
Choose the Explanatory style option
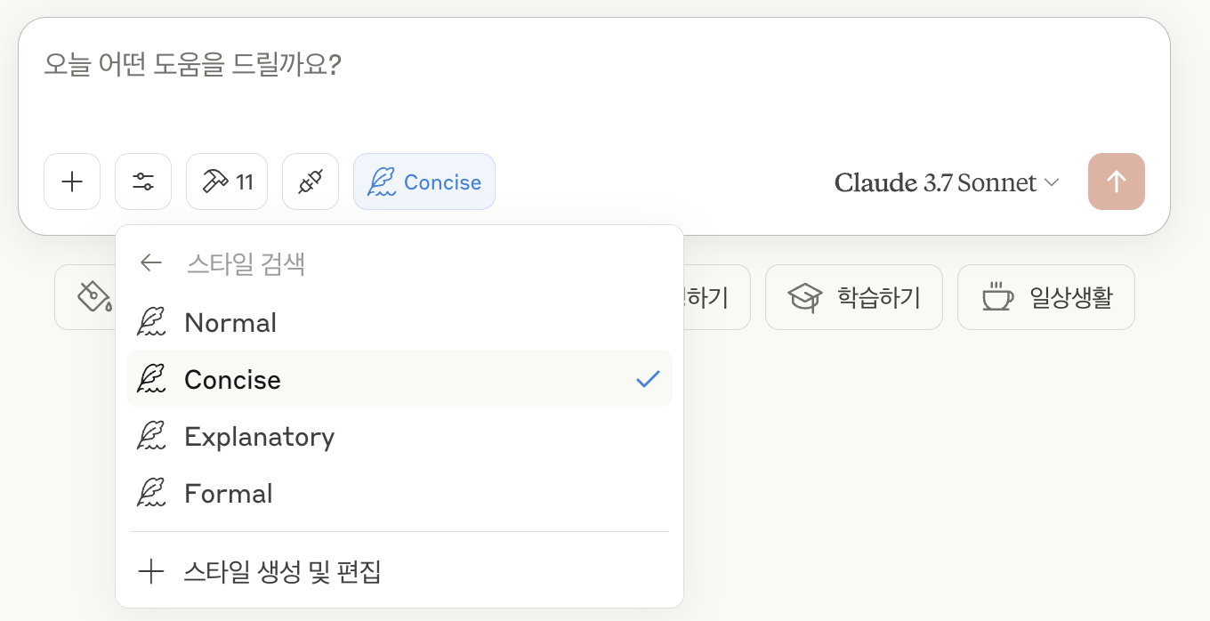(259, 437)
